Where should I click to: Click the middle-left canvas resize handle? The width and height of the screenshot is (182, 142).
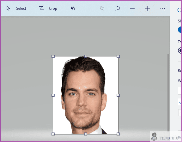pos(53,95)
